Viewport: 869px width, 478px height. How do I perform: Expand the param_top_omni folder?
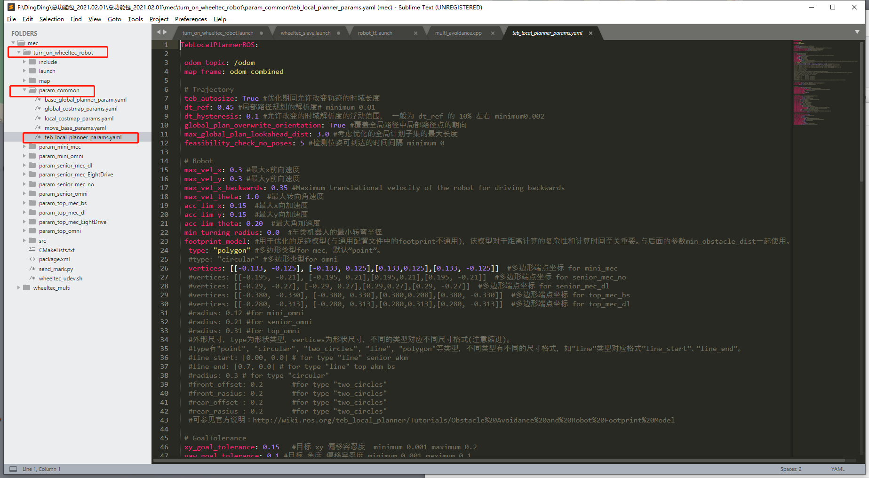click(24, 231)
